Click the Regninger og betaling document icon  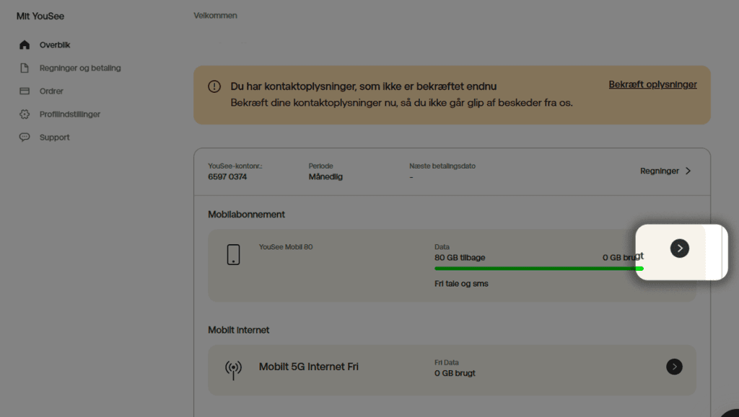pos(25,68)
